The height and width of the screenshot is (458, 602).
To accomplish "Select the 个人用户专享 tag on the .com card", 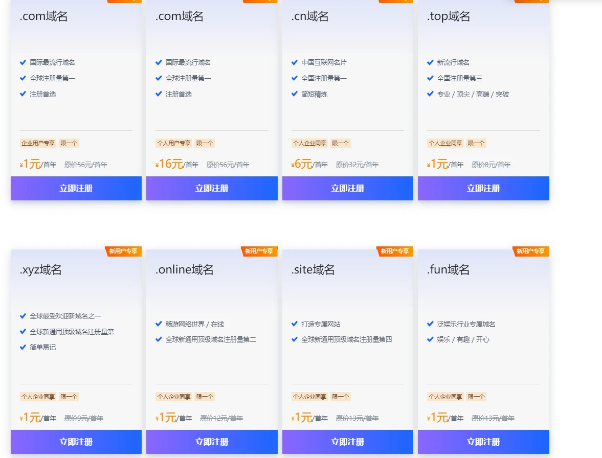I will tap(174, 143).
